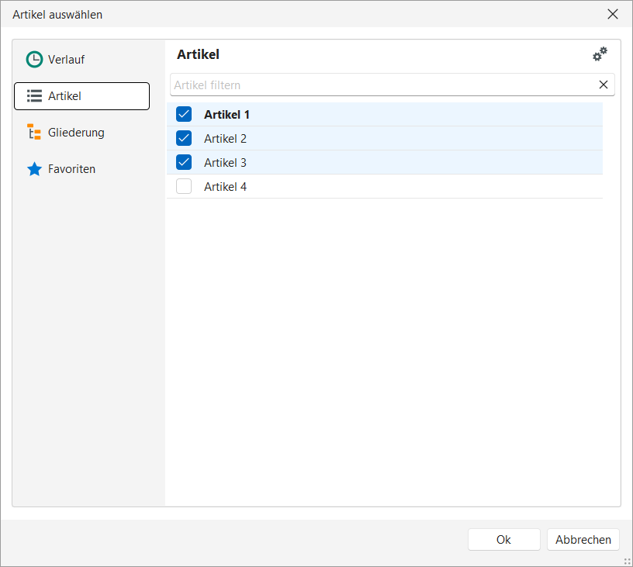This screenshot has height=567, width=633.
Task: Deselect the Artikel 3 checkbox
Action: (x=184, y=163)
